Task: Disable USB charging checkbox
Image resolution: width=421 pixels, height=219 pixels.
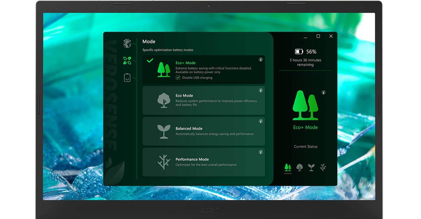Action: (x=178, y=78)
